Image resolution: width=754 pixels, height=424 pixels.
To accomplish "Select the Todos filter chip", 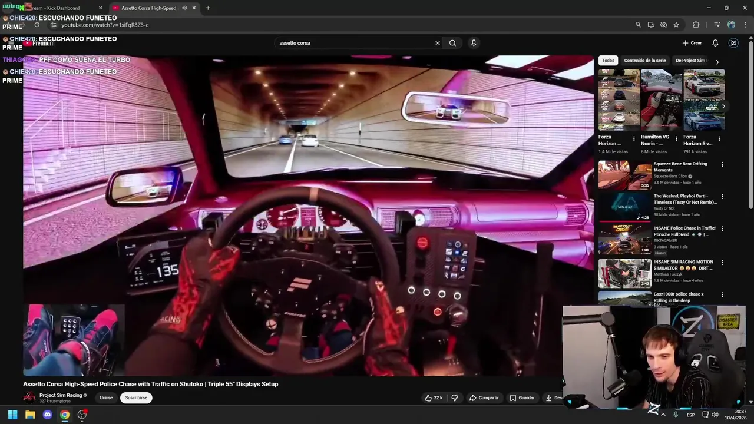I will tap(608, 61).
